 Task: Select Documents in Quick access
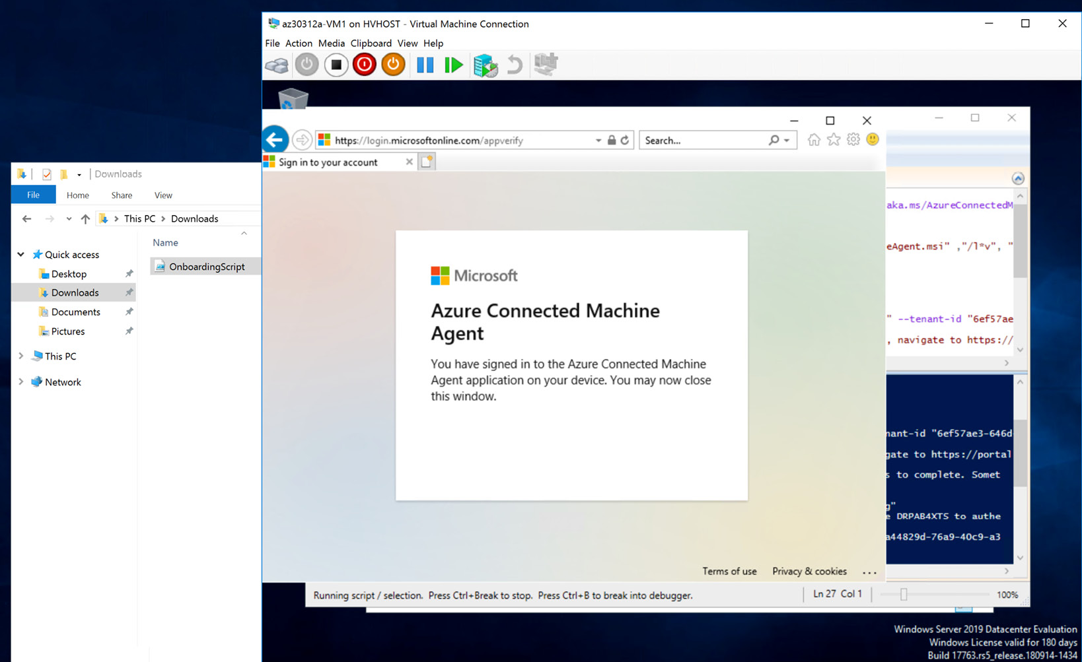point(75,312)
